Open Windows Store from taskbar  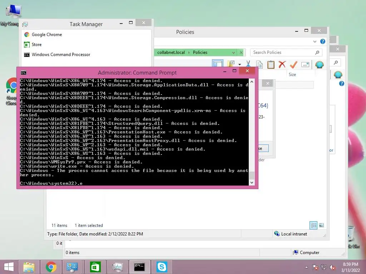[x=95, y=267]
